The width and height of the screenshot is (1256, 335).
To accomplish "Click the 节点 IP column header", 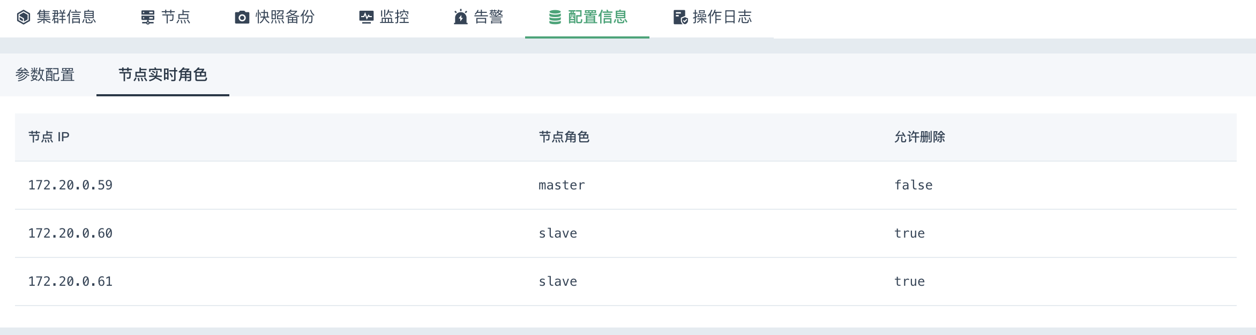I will [49, 137].
